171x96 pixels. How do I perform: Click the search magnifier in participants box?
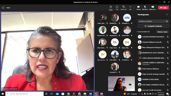click(167, 21)
